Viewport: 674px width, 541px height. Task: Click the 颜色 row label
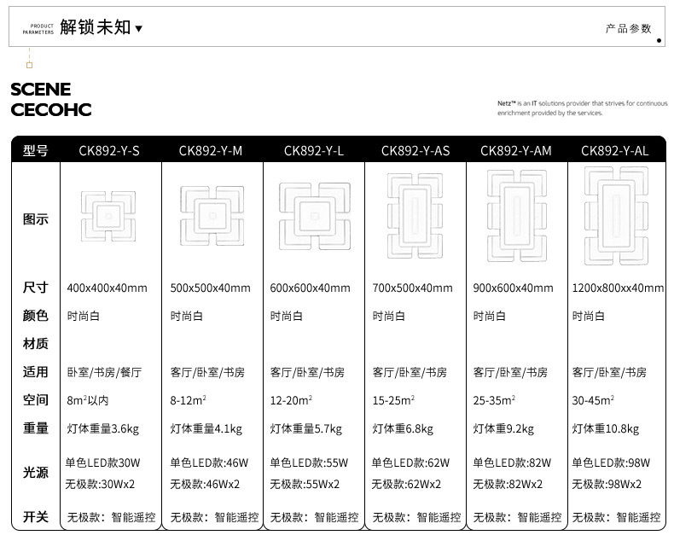(36, 316)
